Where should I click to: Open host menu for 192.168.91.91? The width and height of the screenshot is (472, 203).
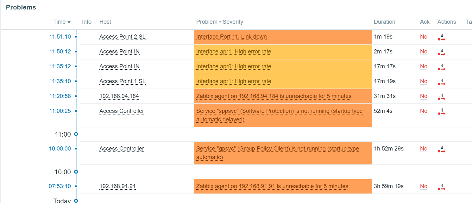[x=117, y=186]
